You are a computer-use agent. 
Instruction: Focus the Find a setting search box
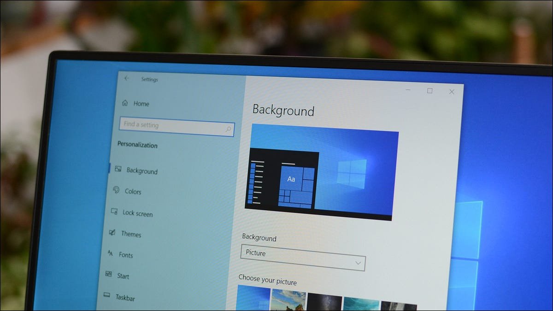(x=176, y=126)
